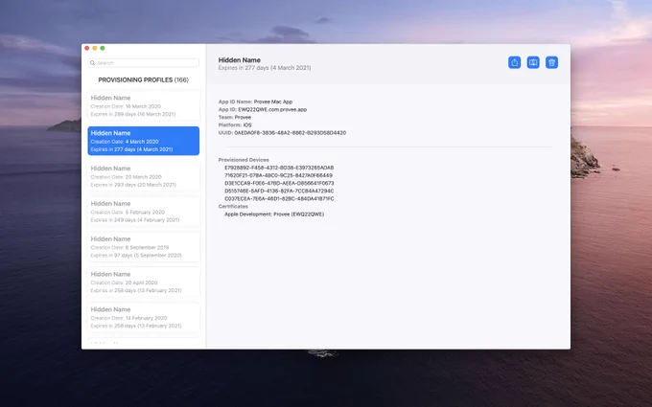Click the App ID EWQ22QWE.com.provee.app line
The height and width of the screenshot is (407, 652).
coord(263,109)
